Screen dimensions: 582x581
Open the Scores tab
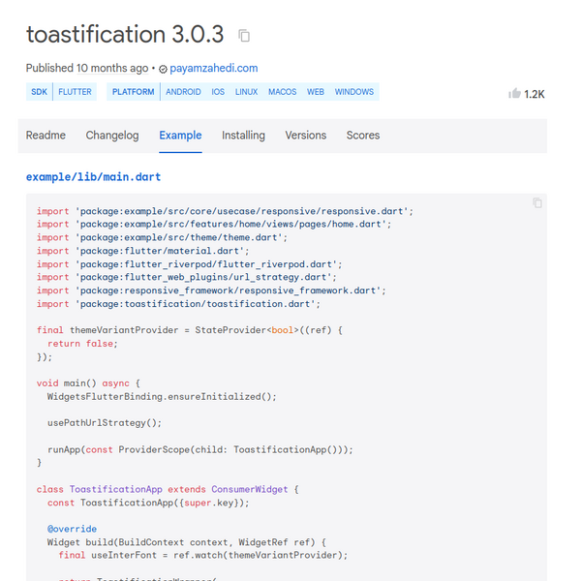pos(363,136)
